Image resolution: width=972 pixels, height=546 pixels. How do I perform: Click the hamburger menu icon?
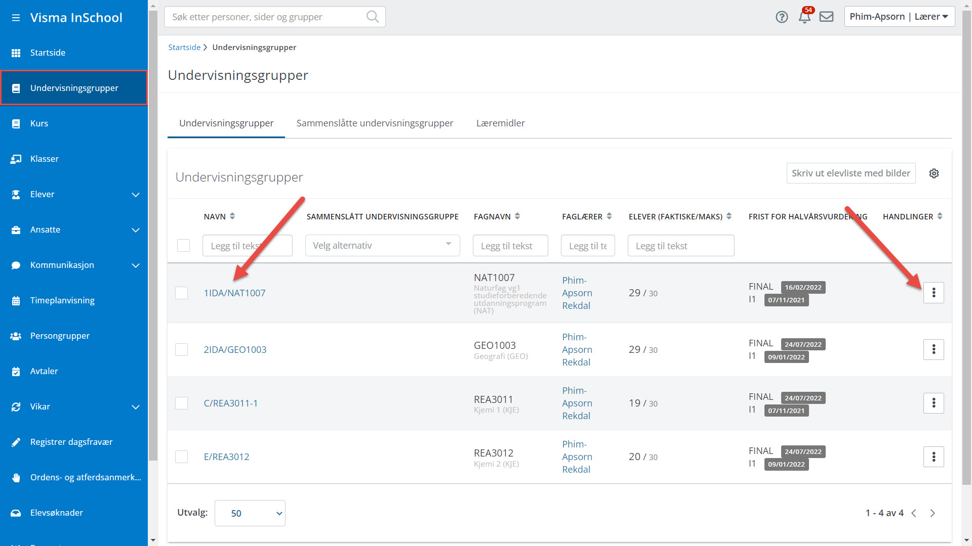pyautogui.click(x=16, y=18)
